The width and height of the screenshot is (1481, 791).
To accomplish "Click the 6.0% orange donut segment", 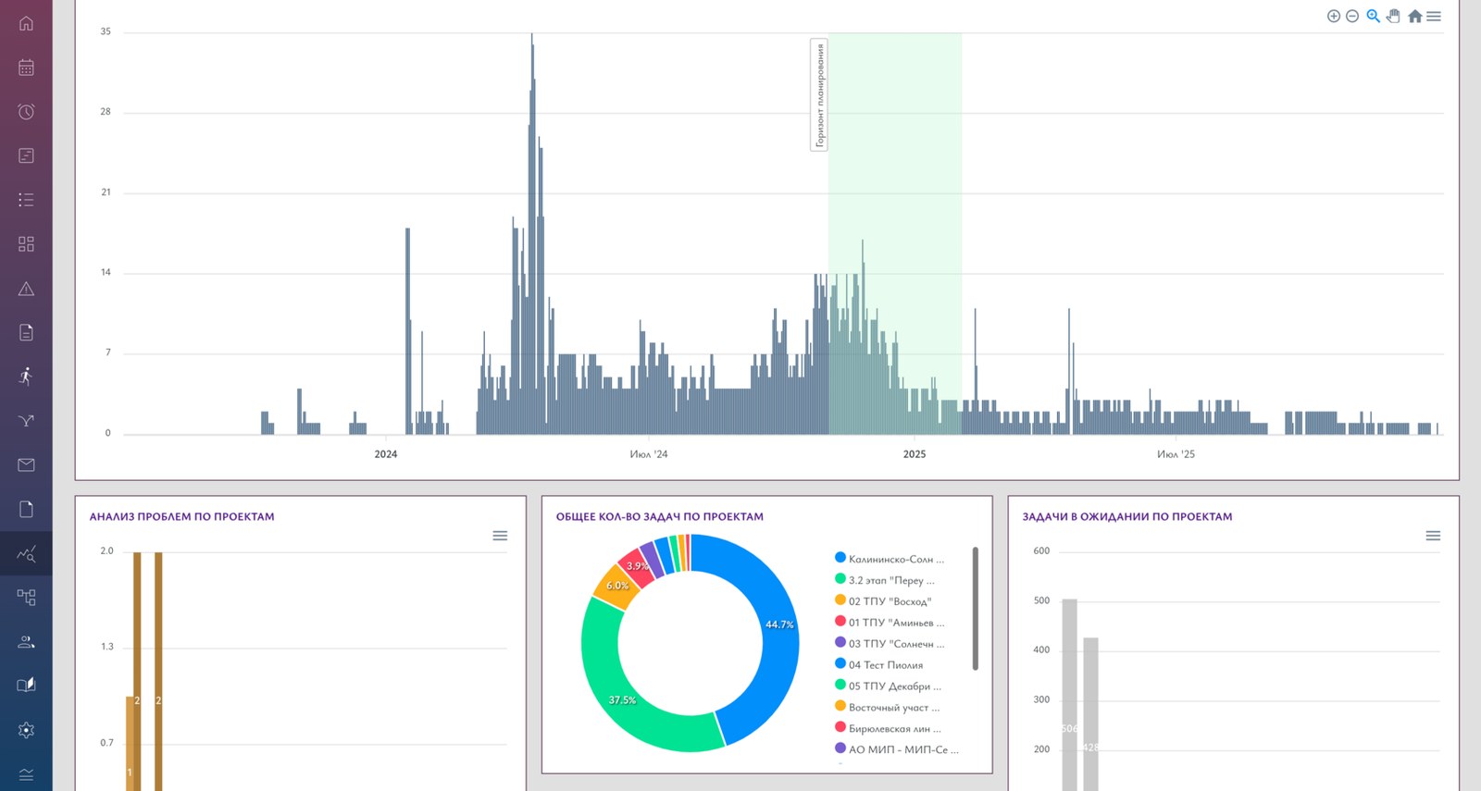I will (x=616, y=586).
